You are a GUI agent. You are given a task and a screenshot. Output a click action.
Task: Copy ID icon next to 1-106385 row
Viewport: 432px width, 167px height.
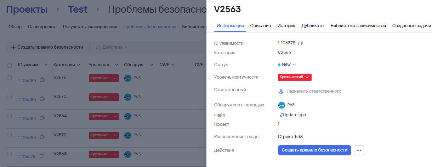coord(42,99)
